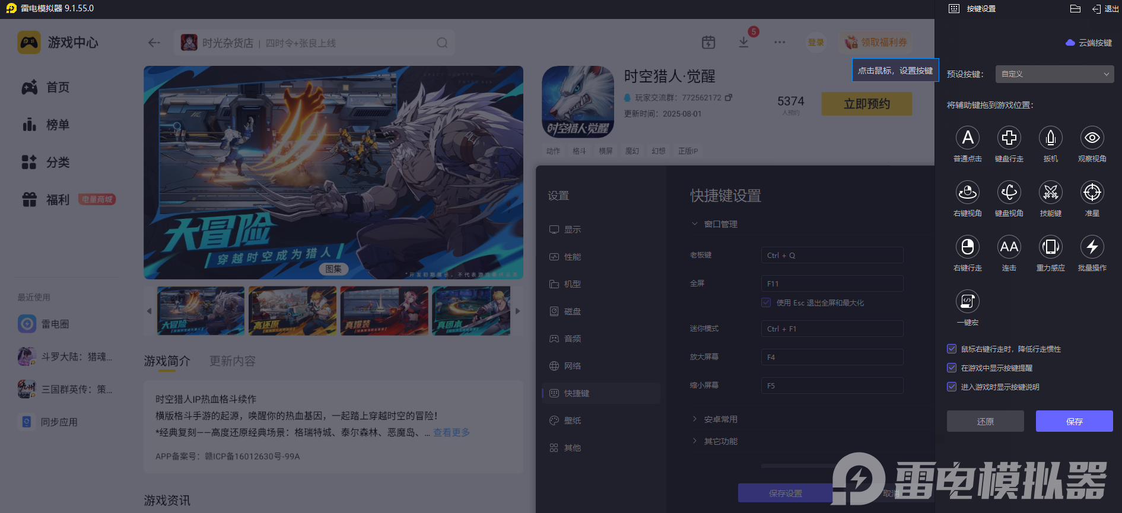Screen dimensions: 1122x513
Task: Open the calendar check-in icon
Action: [708, 42]
